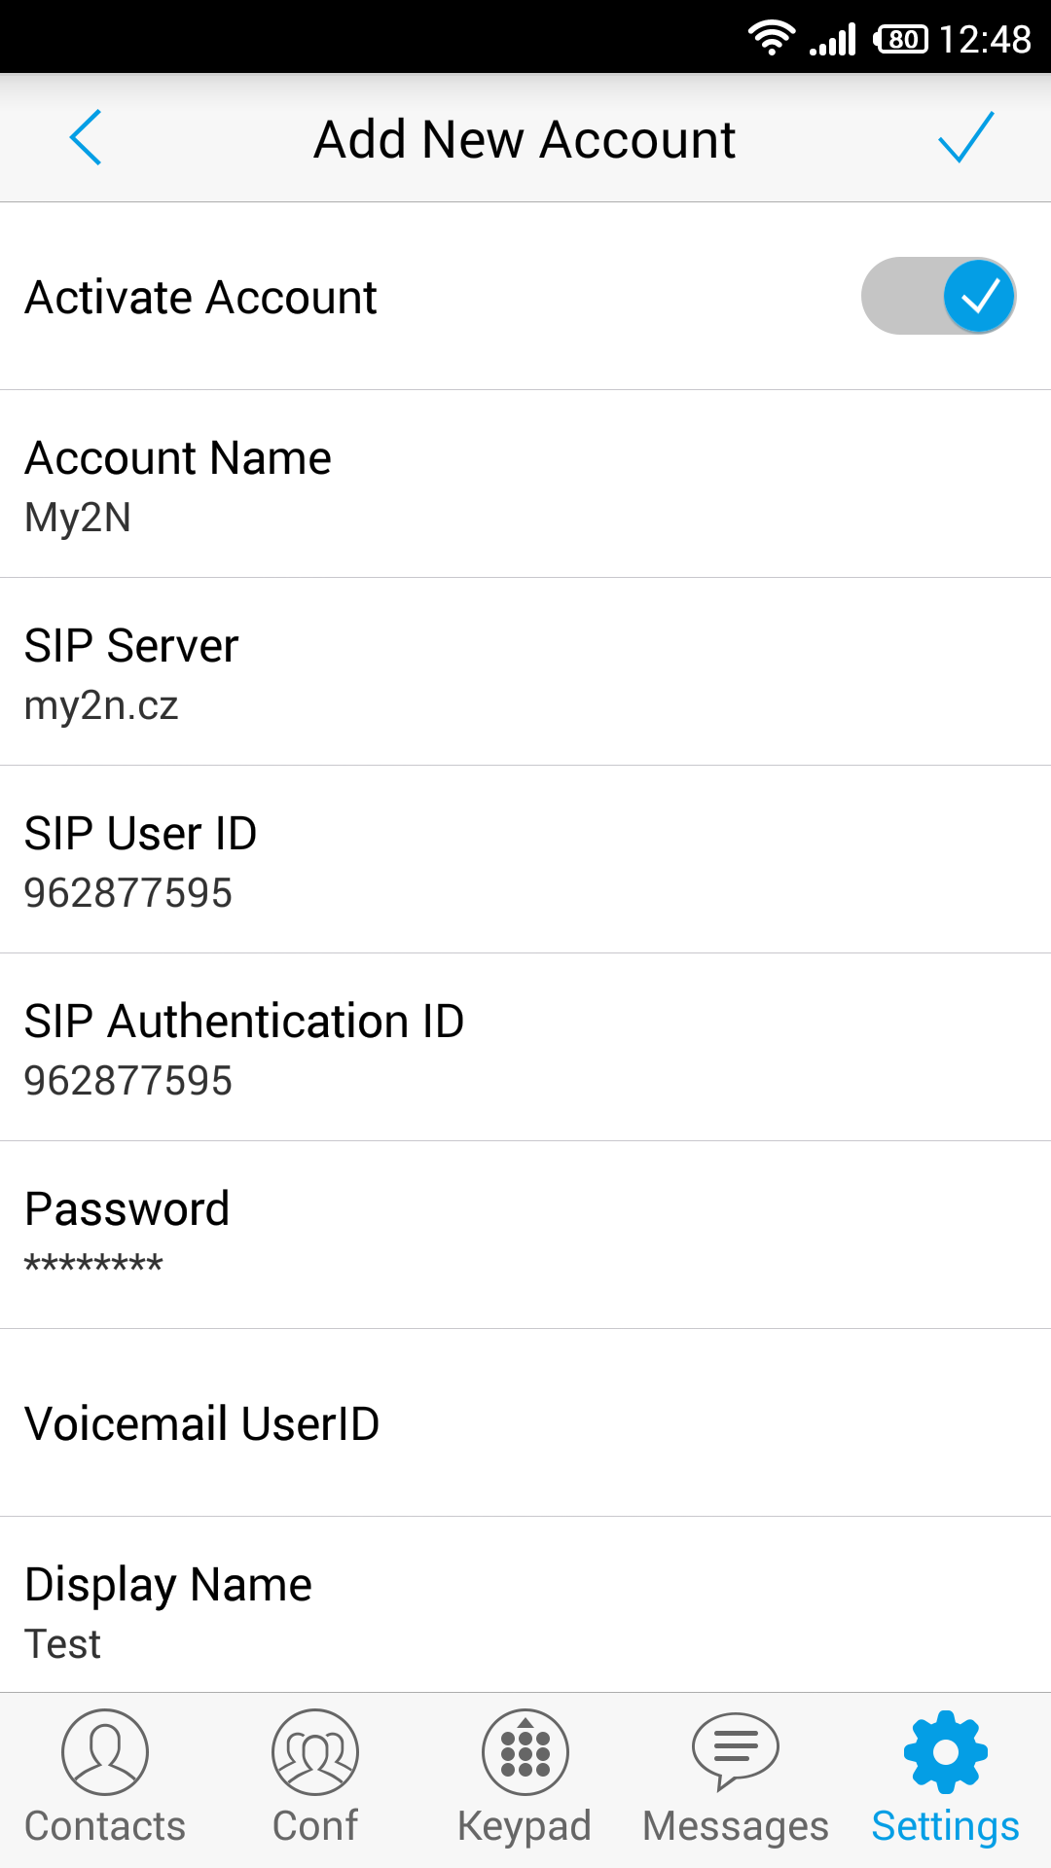The width and height of the screenshot is (1051, 1868).
Task: Tap the Password field
Action: [525, 1236]
